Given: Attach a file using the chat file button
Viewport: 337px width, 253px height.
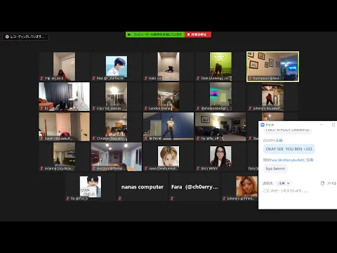Looking at the screenshot, I should 329,183.
